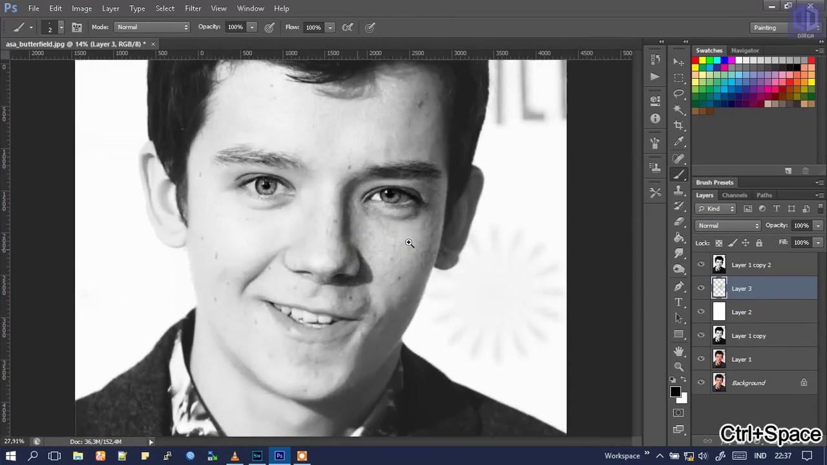The width and height of the screenshot is (827, 465).
Task: Toggle visibility of Background layer
Action: coord(701,382)
